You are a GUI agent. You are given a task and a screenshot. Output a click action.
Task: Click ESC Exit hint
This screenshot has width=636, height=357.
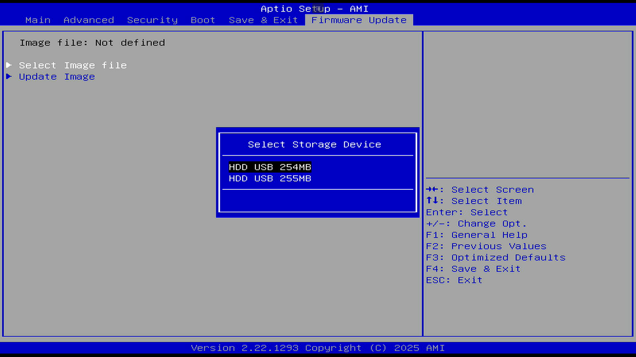[x=454, y=280]
